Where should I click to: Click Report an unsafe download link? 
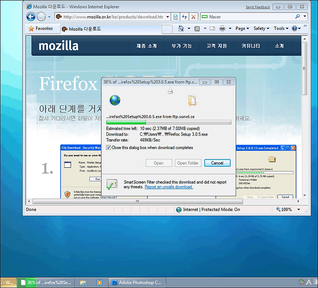click(x=169, y=187)
